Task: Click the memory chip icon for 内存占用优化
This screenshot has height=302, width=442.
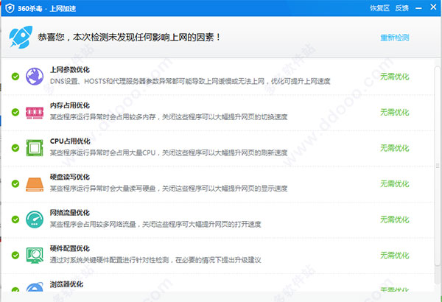Action: 35,113
